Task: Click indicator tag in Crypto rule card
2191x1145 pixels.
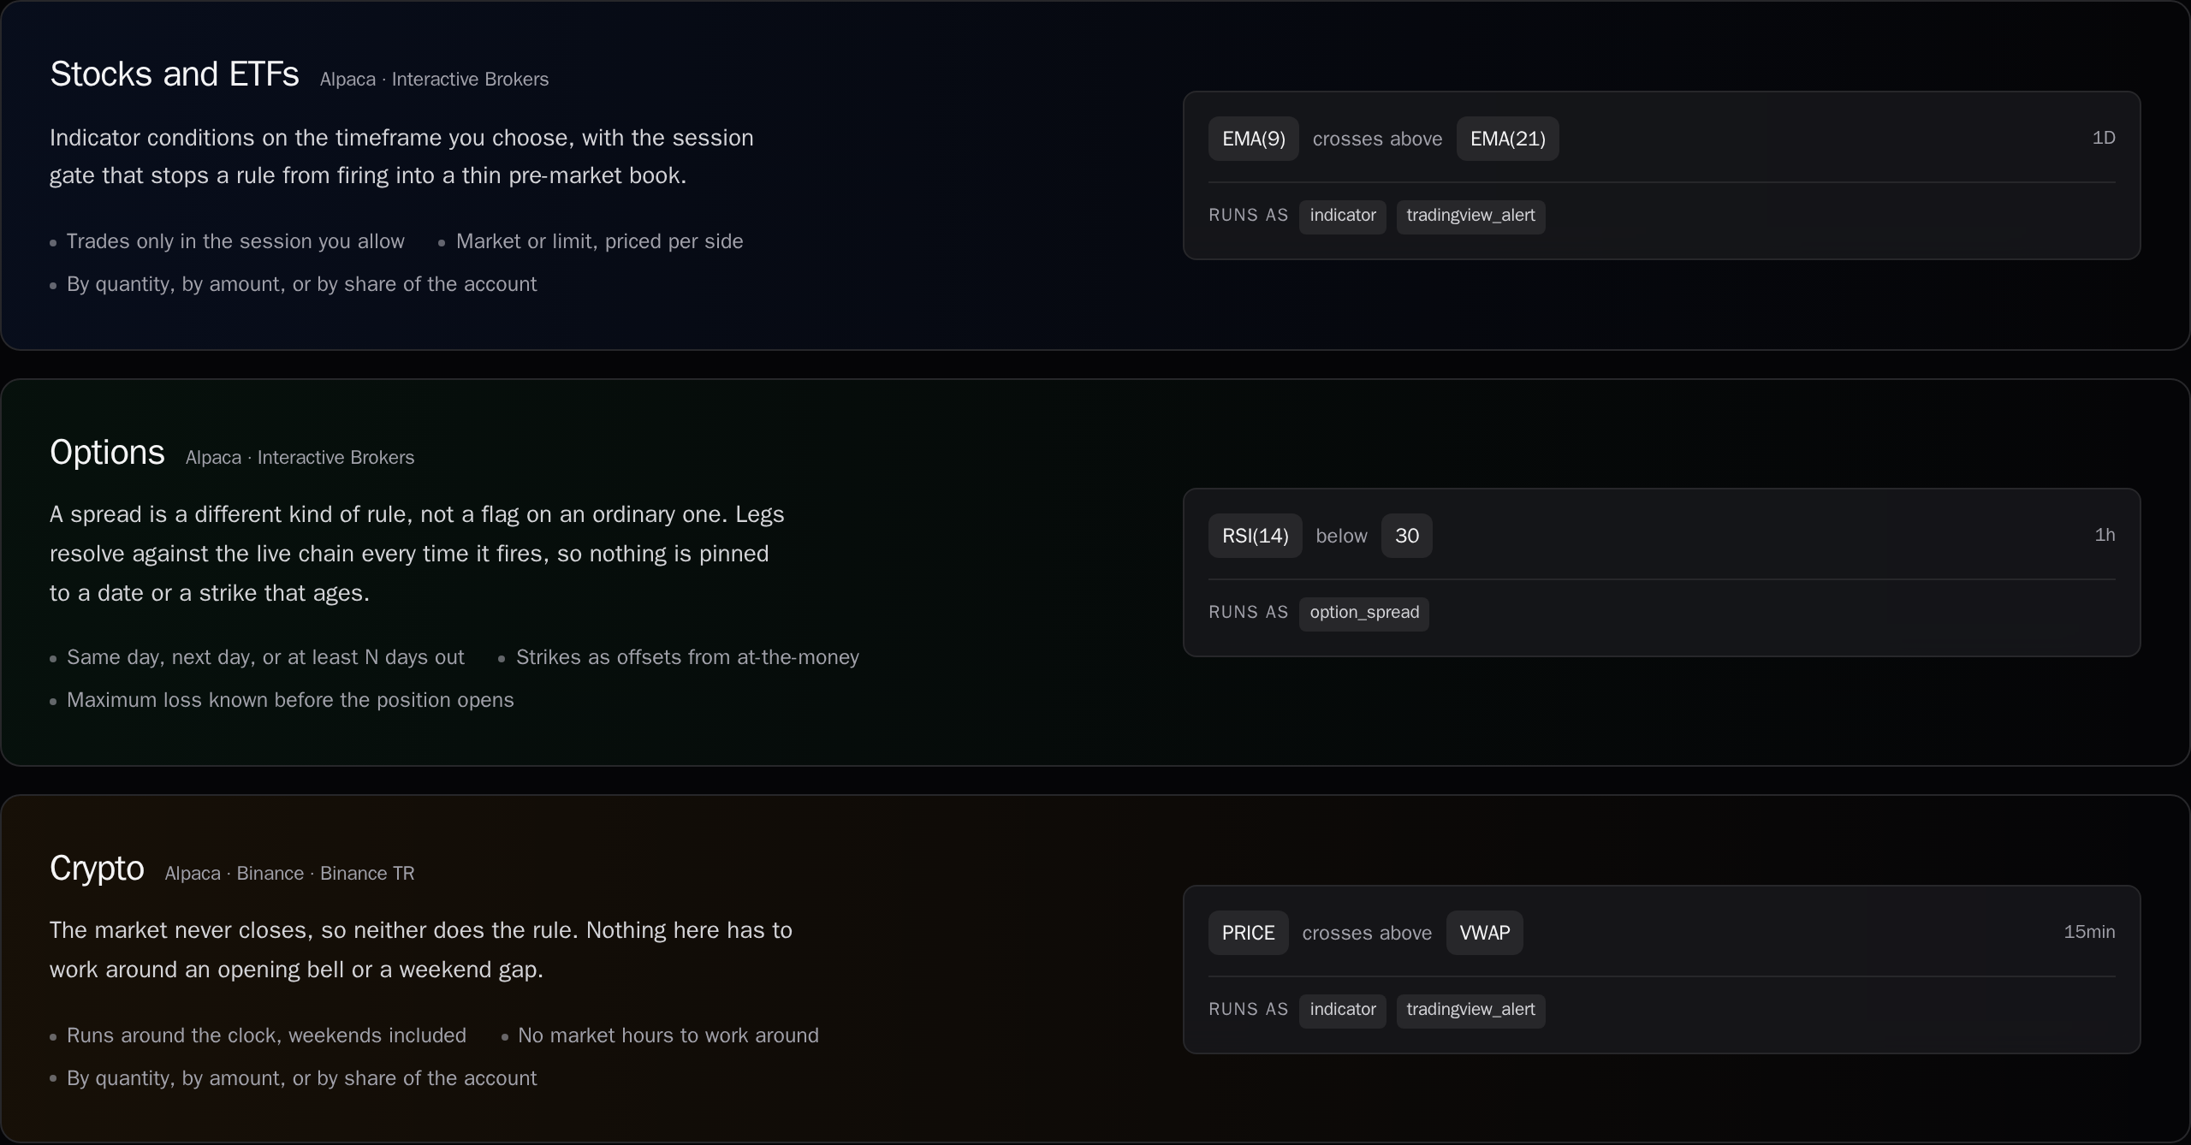Action: point(1343,1011)
